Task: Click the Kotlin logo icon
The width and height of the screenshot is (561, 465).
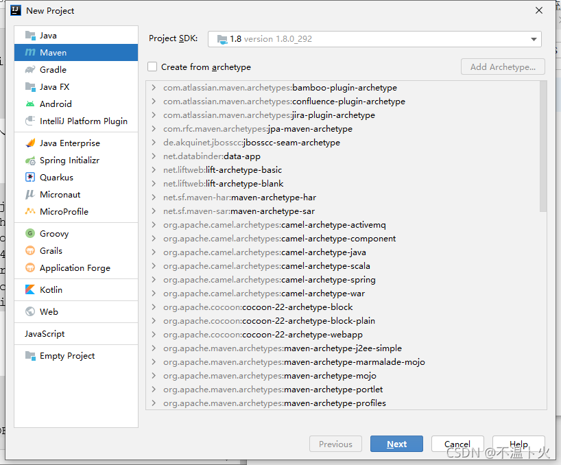Action: tap(30, 289)
